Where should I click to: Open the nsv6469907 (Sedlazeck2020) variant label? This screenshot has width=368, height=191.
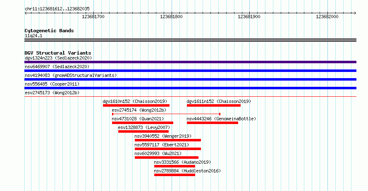click(x=57, y=67)
